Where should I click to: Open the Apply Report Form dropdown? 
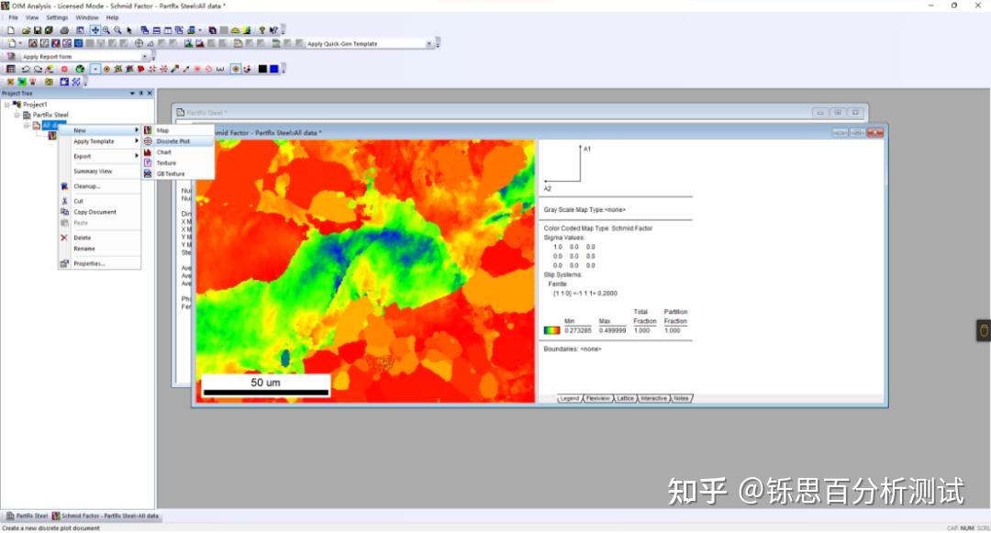(147, 55)
